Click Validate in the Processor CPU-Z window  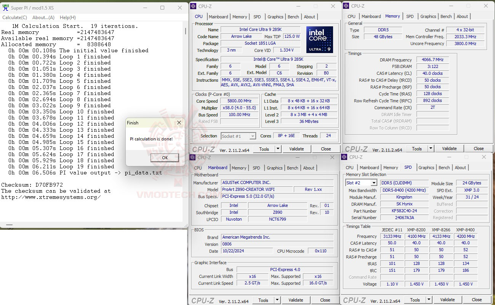tap(296, 149)
